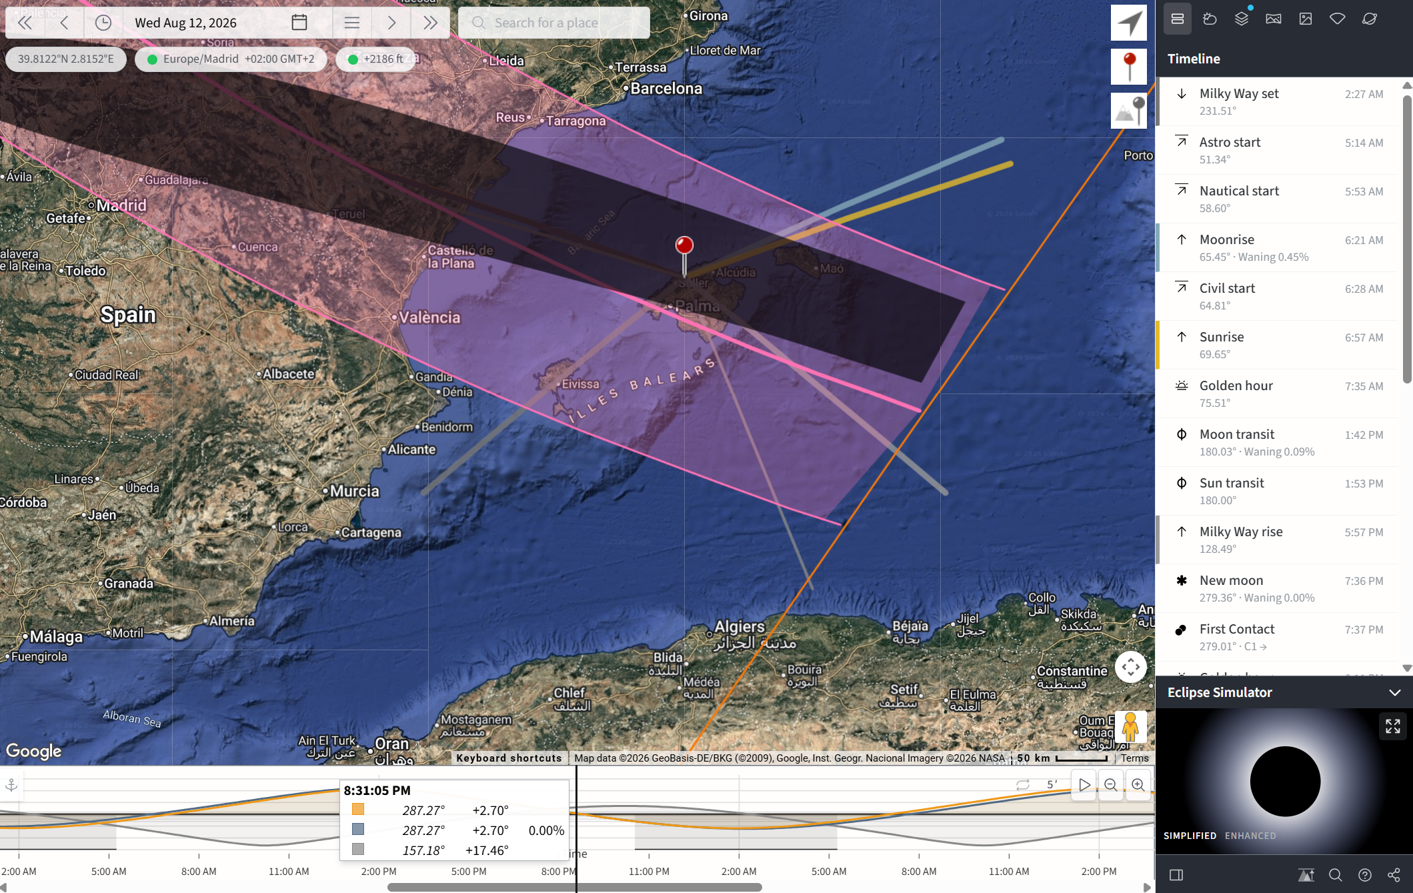Open the map Keyboard shortcuts
This screenshot has height=893, width=1413.
(x=509, y=758)
